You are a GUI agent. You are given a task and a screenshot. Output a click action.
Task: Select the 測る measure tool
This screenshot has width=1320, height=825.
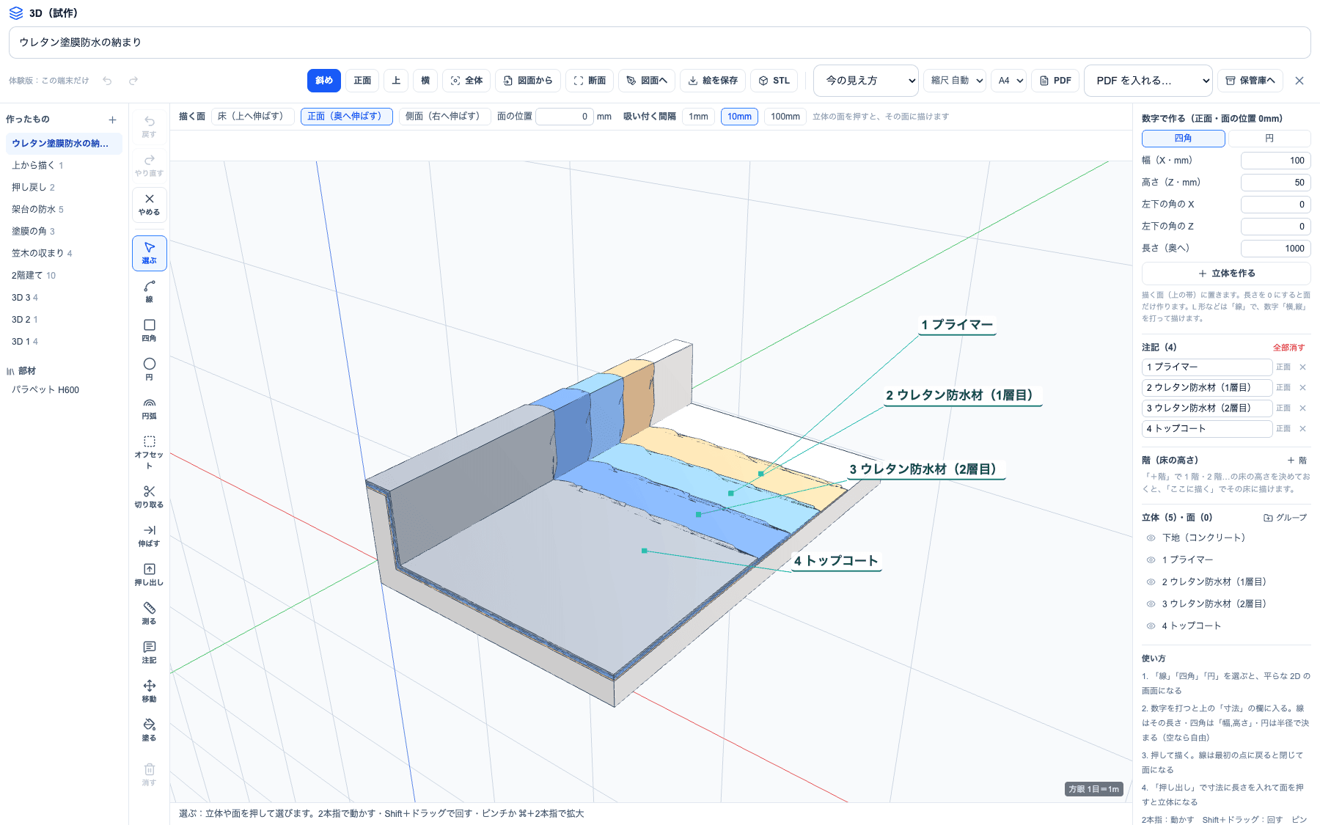pos(150,613)
